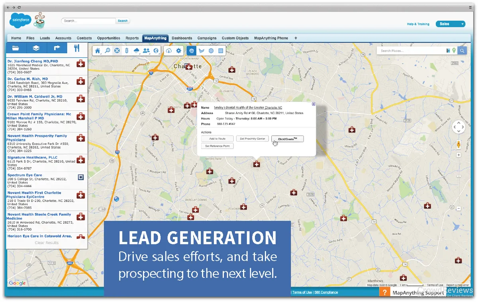
Task: Click the map pan direction control
Action: pos(459,127)
